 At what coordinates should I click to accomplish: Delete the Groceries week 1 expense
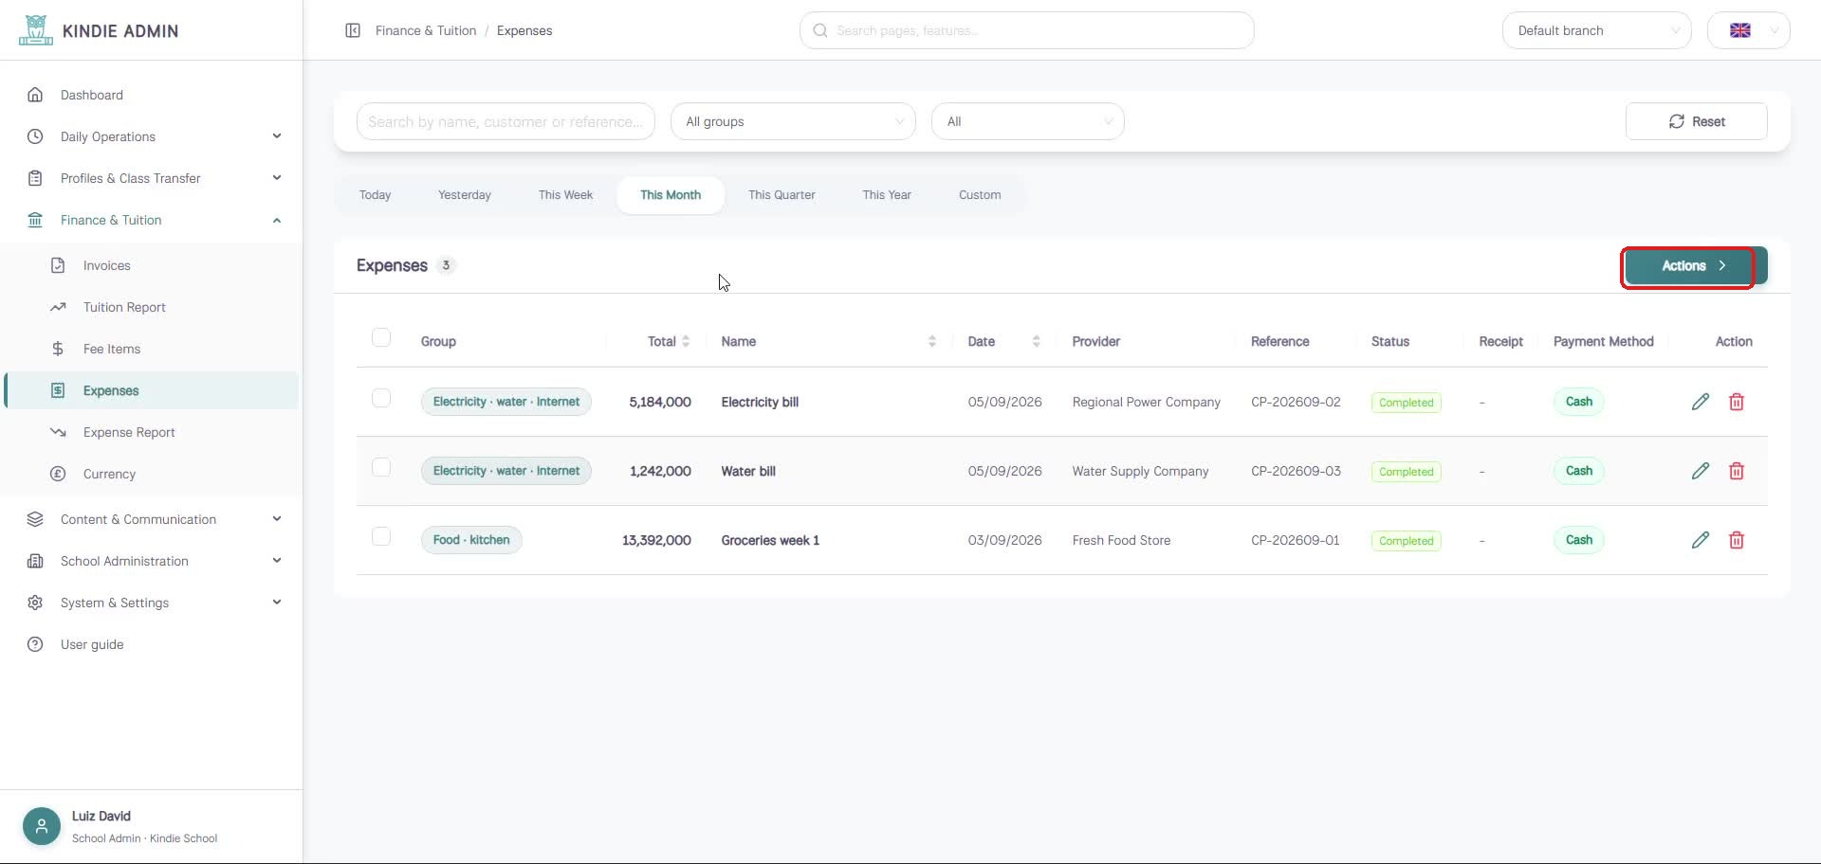[1737, 540]
